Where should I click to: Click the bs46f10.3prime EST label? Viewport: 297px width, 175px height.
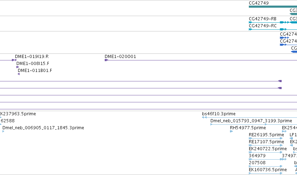[218, 114]
